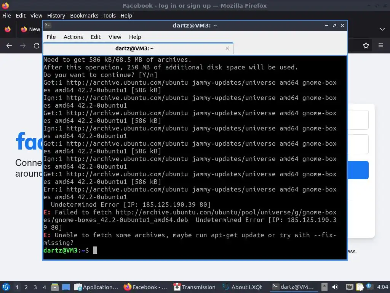Open Firefox Tools menu

pos(109,15)
